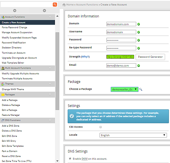This screenshot has width=170, height=163.
Task: Open Add a DNS Zone
Action: pyautogui.click(x=10, y=126)
